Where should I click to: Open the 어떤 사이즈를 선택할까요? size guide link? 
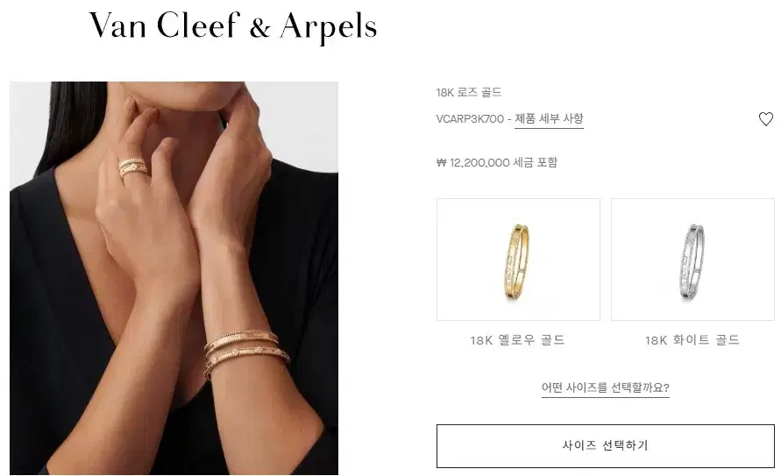pos(605,387)
